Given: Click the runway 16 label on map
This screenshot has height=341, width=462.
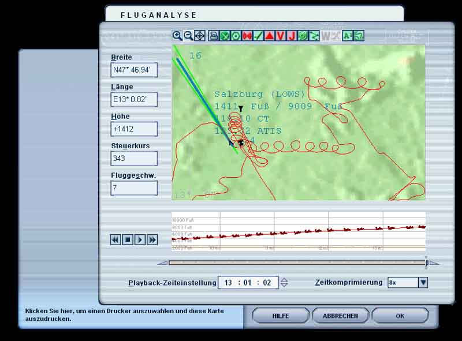Looking at the screenshot, I should 195,55.
